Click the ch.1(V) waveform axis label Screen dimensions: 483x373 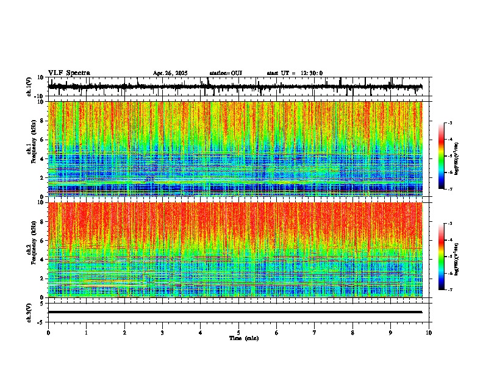pyautogui.click(x=29, y=87)
